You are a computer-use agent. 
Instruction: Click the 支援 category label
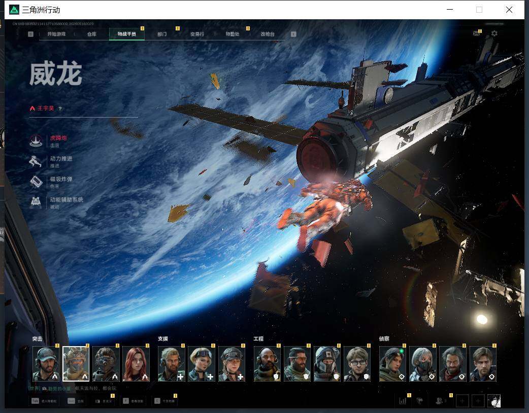pos(163,339)
